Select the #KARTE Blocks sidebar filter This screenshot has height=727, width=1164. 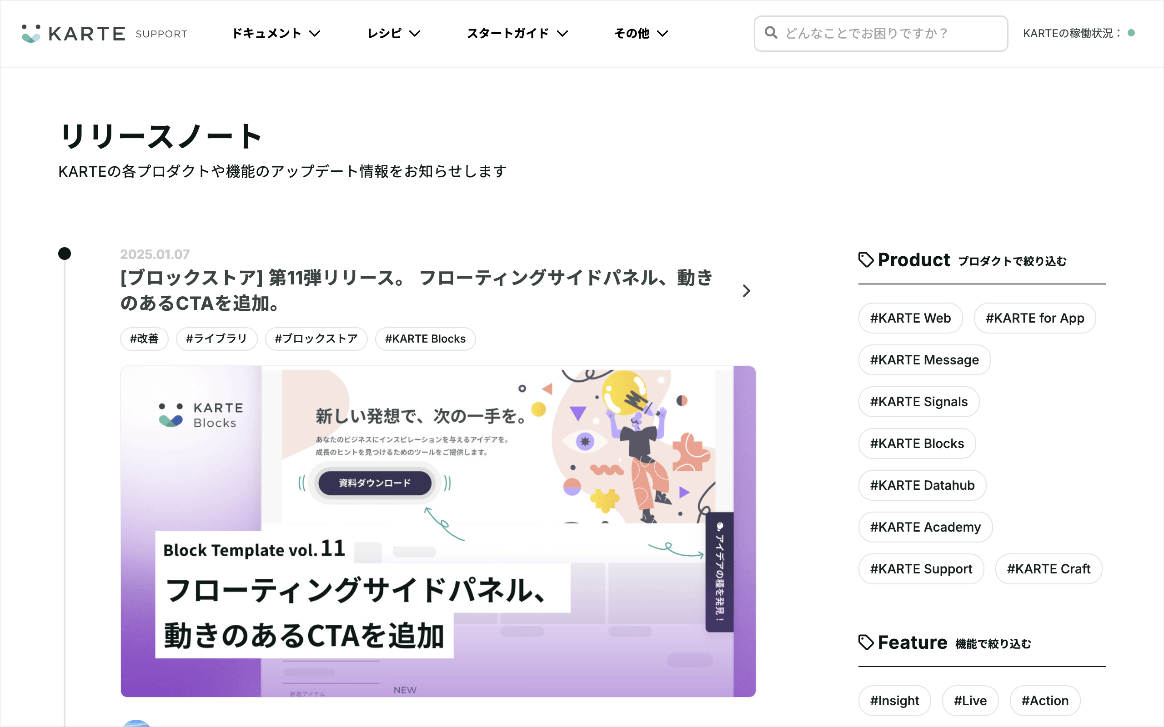pyautogui.click(x=917, y=444)
